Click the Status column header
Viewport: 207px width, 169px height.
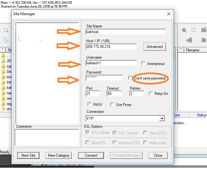tap(201, 115)
